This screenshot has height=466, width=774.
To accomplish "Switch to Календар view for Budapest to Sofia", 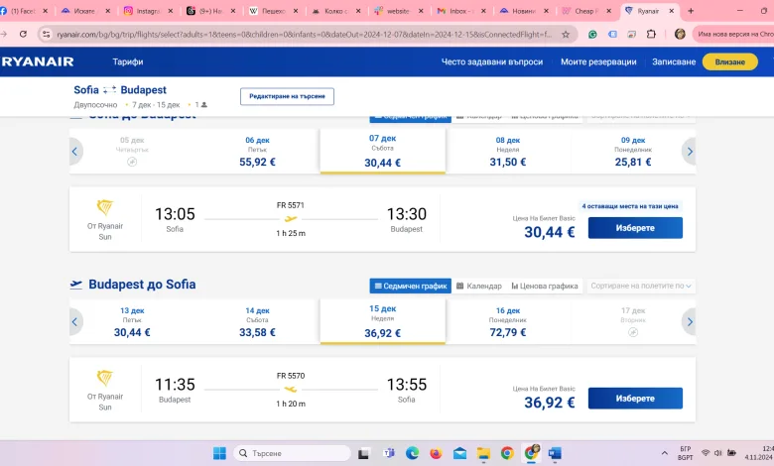I will point(479,286).
